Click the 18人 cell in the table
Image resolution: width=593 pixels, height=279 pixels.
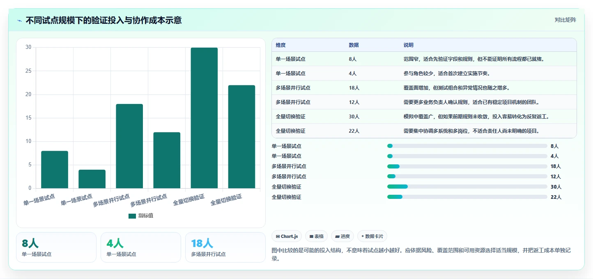354,88
